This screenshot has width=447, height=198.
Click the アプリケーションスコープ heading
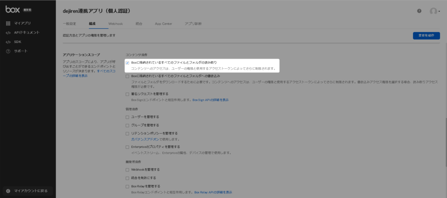[81, 54]
